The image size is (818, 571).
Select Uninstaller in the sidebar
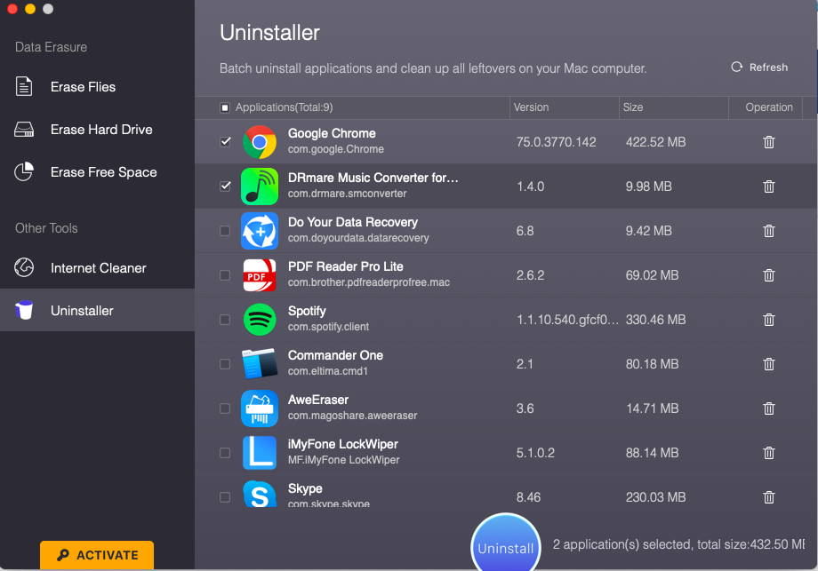(x=97, y=310)
